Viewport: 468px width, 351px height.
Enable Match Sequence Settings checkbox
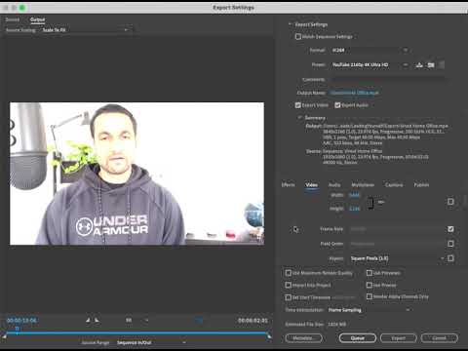[298, 36]
